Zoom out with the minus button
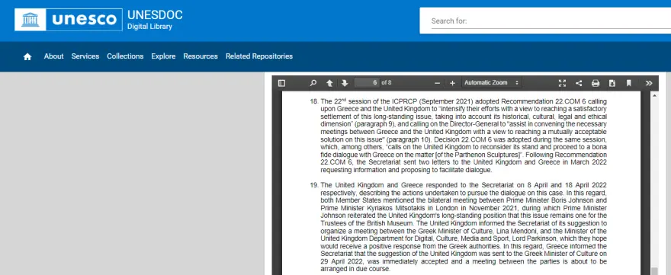Image resolution: width=671 pixels, height=275 pixels. click(437, 83)
